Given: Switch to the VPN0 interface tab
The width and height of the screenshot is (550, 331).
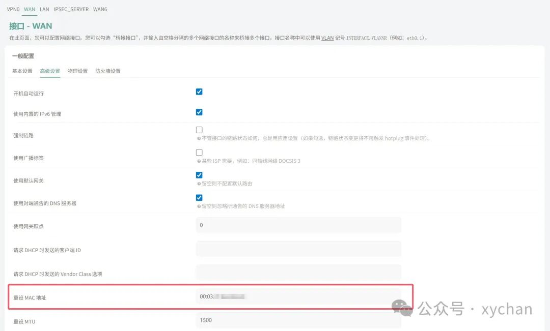Looking at the screenshot, I should 13,10.
